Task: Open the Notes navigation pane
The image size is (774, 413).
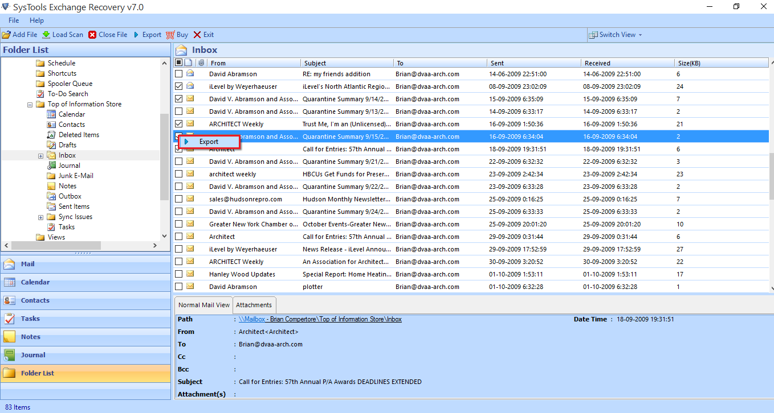Action: (x=85, y=337)
